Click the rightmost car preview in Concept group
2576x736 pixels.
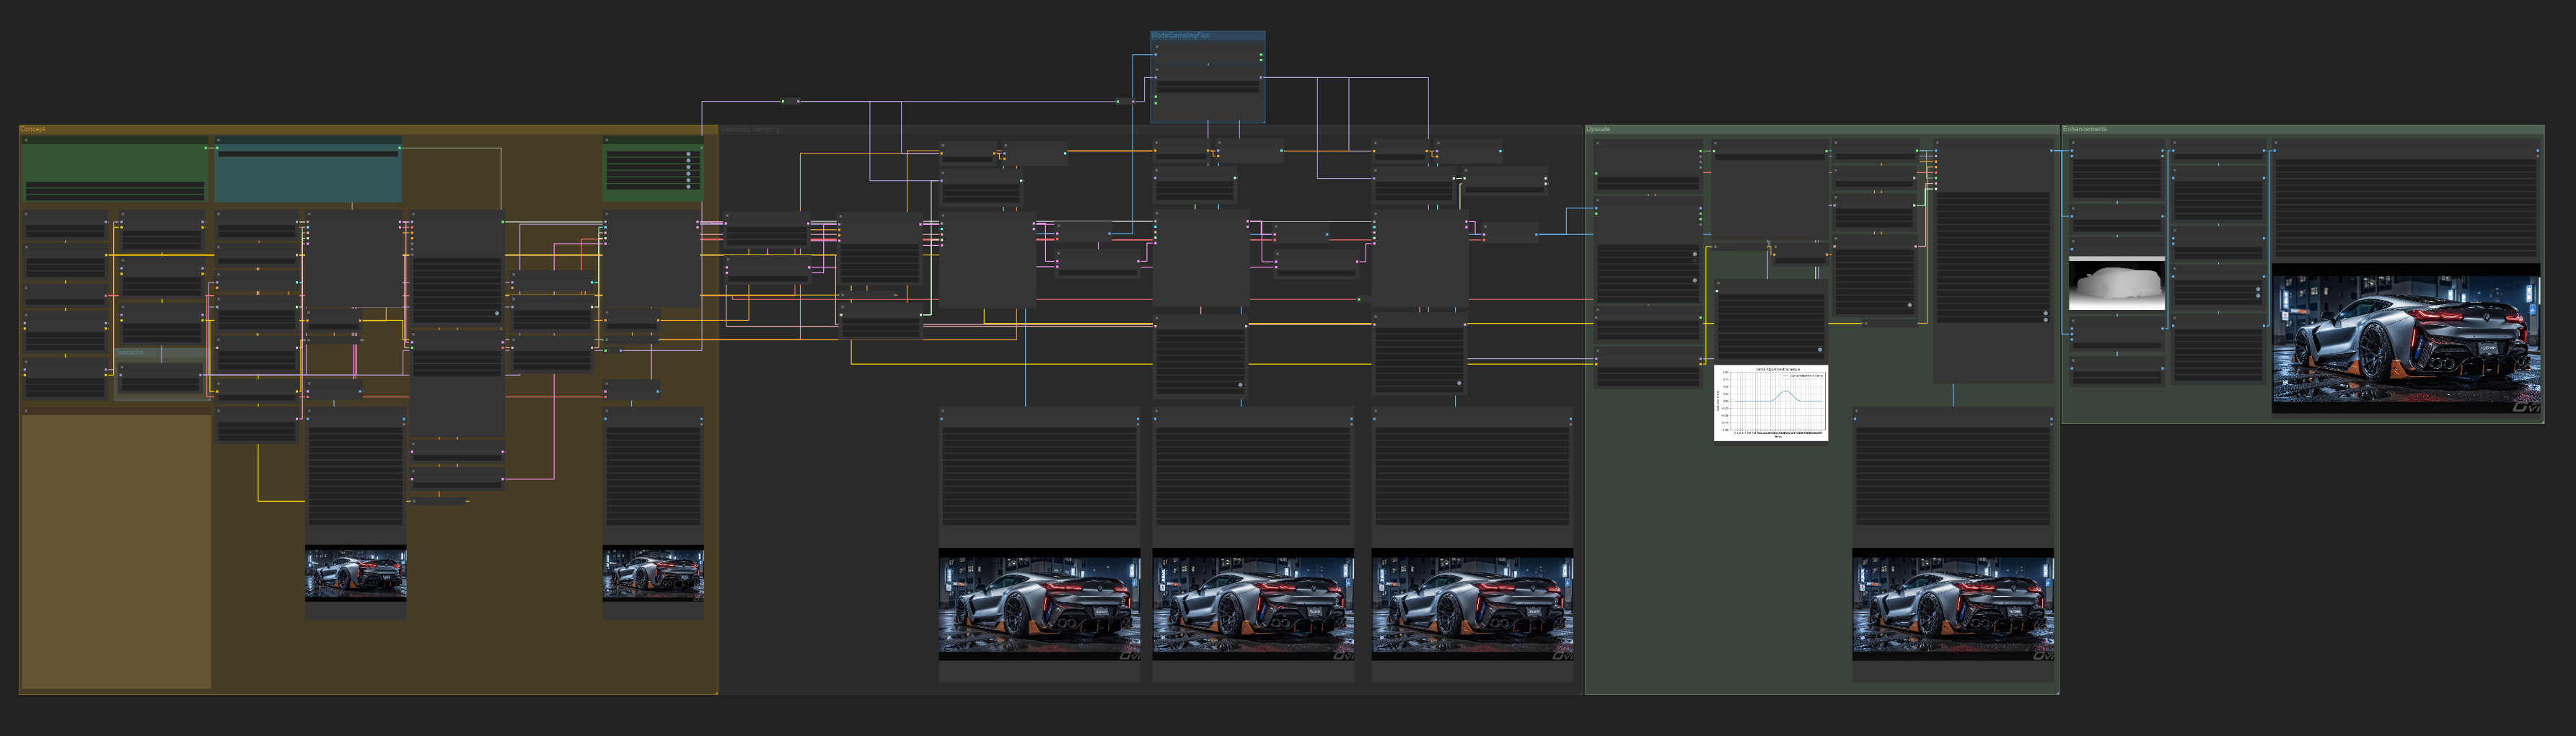click(653, 573)
